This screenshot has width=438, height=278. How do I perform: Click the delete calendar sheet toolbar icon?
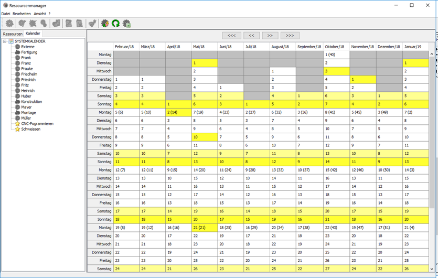click(x=80, y=24)
